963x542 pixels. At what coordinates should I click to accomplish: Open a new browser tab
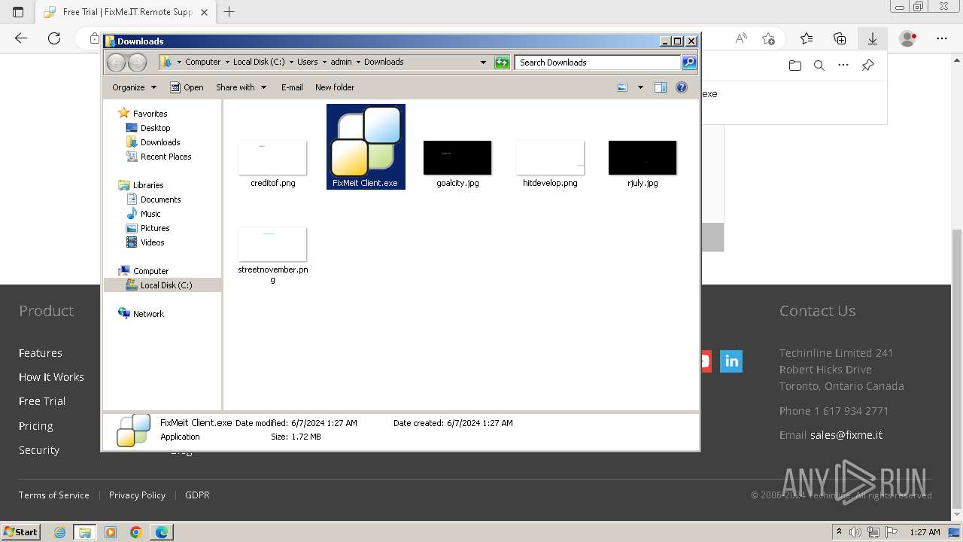[x=229, y=12]
